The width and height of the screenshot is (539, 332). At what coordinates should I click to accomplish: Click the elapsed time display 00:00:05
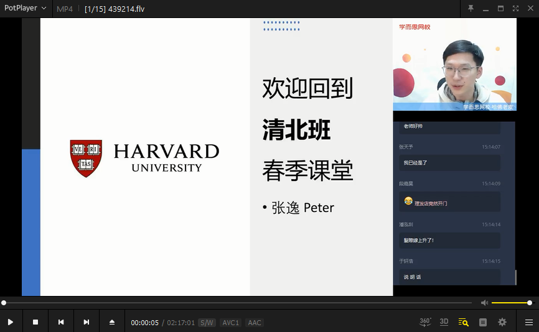[144, 323]
